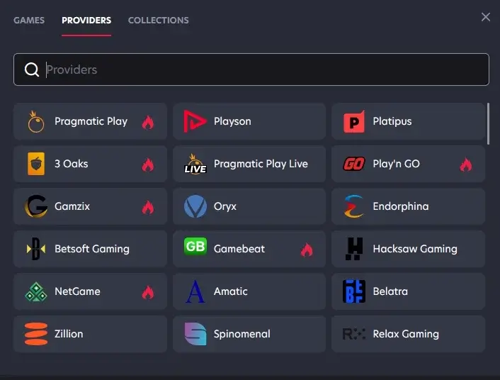Click the Endorphina E logo

click(x=354, y=206)
